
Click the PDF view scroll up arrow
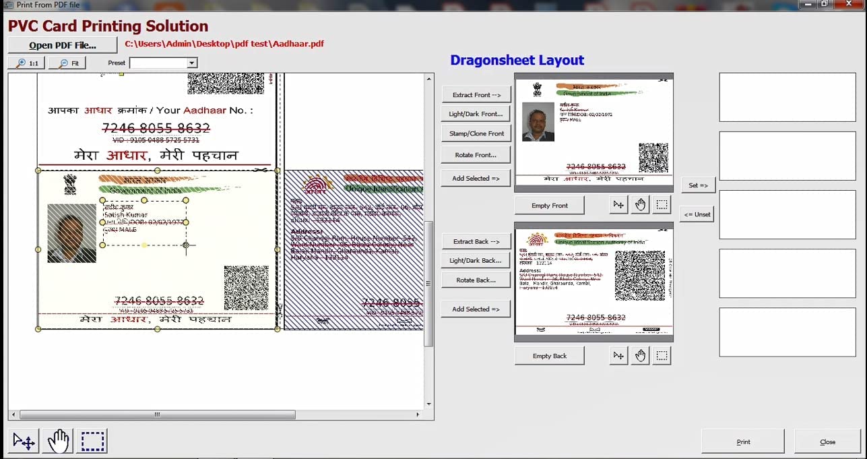point(429,78)
